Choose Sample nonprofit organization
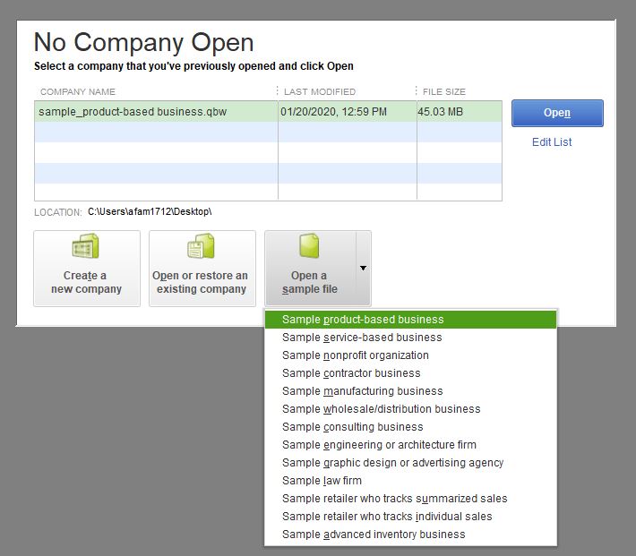Viewport: 636px width, 556px height. tap(410, 355)
